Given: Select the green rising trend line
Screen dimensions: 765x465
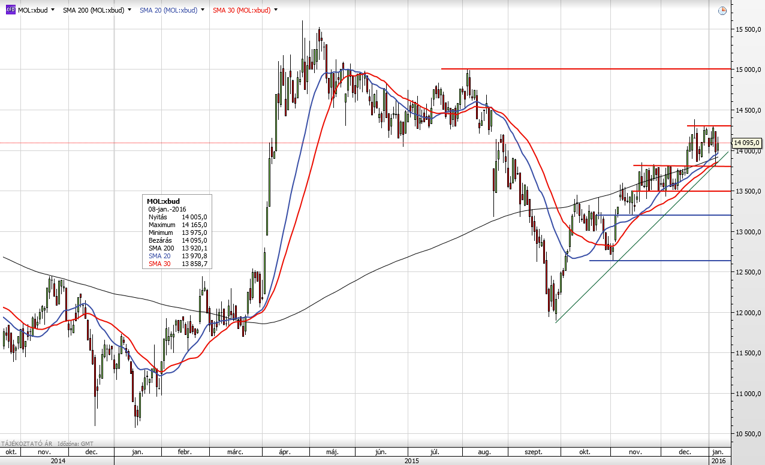Looking at the screenshot, I should tap(641, 237).
